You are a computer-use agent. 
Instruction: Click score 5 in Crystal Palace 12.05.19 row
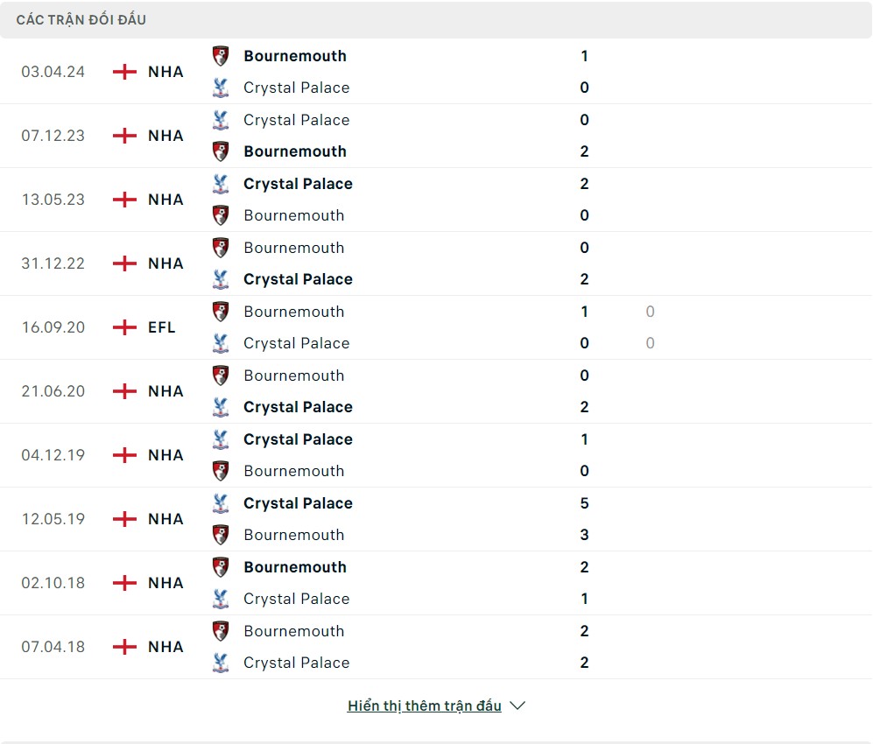click(x=584, y=503)
